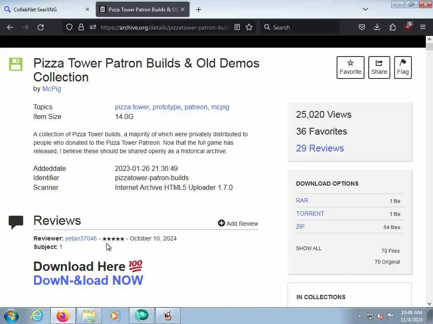Click the reviews speech bubble icon
This screenshot has width=433, height=324.
click(x=16, y=222)
